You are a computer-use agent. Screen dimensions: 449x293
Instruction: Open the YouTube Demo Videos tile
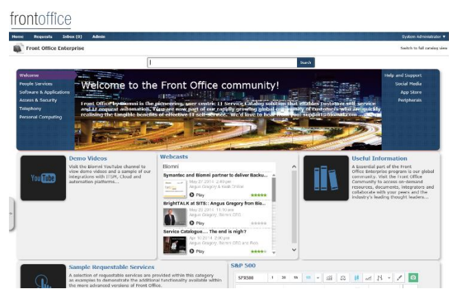[x=43, y=178]
